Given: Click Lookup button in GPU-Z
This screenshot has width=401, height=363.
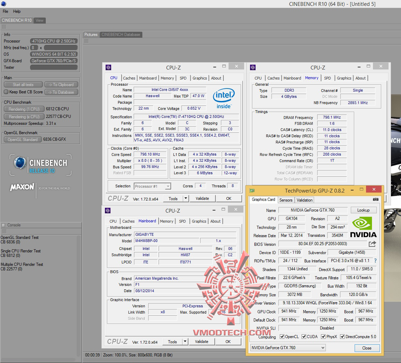Looking at the screenshot, I should (363, 210).
